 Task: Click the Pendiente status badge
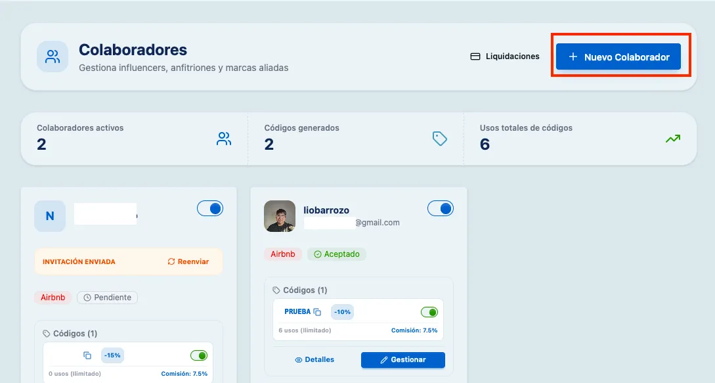click(107, 298)
